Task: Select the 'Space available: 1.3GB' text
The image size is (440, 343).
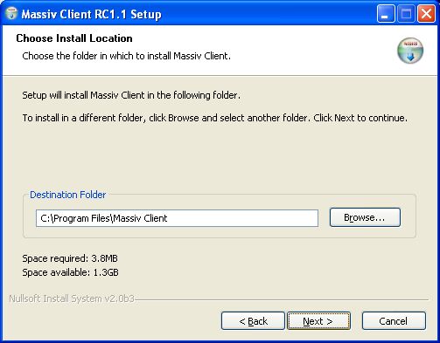Action: [x=70, y=272]
